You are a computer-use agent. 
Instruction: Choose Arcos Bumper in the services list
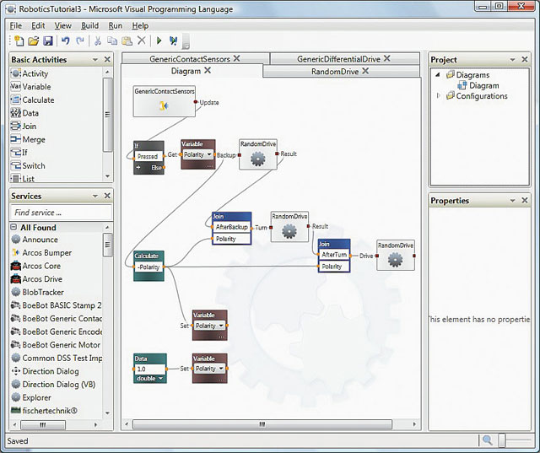click(x=46, y=253)
